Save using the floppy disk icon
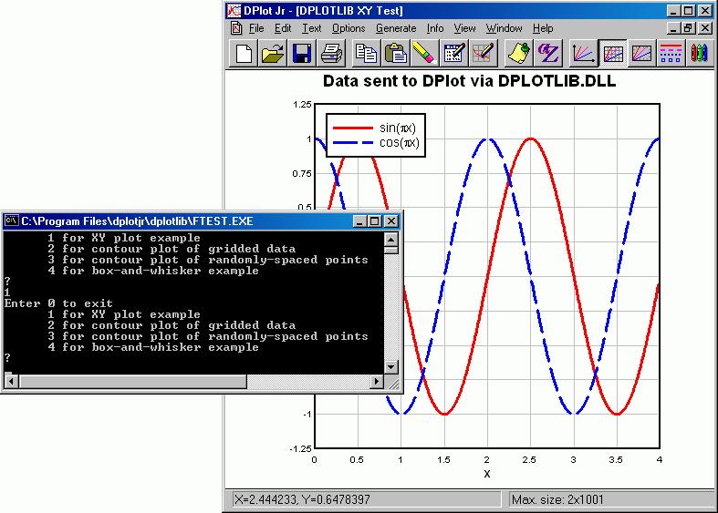718x513 pixels. (x=302, y=53)
